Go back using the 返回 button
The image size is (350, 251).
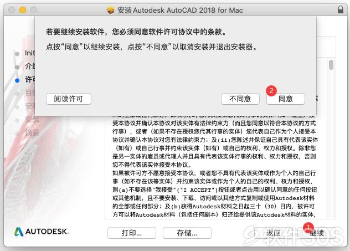tap(273, 233)
